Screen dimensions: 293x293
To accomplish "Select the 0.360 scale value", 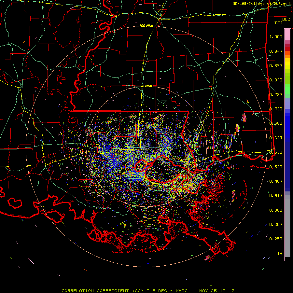I will 276,210.
